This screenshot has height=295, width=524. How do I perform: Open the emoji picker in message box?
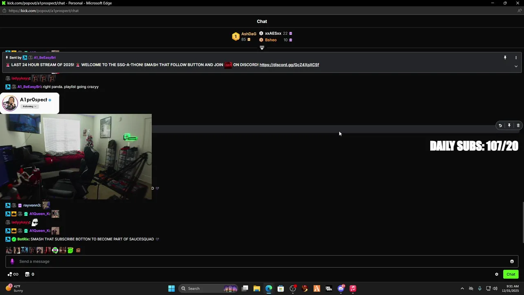512,261
